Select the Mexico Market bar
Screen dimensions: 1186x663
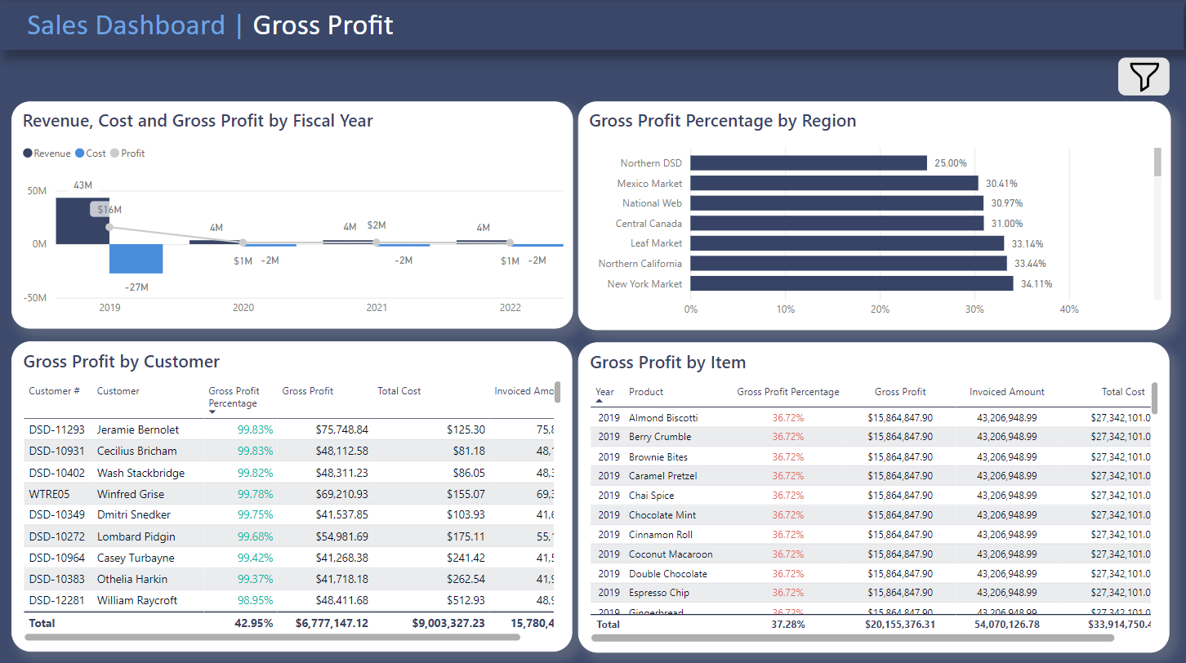coord(834,183)
